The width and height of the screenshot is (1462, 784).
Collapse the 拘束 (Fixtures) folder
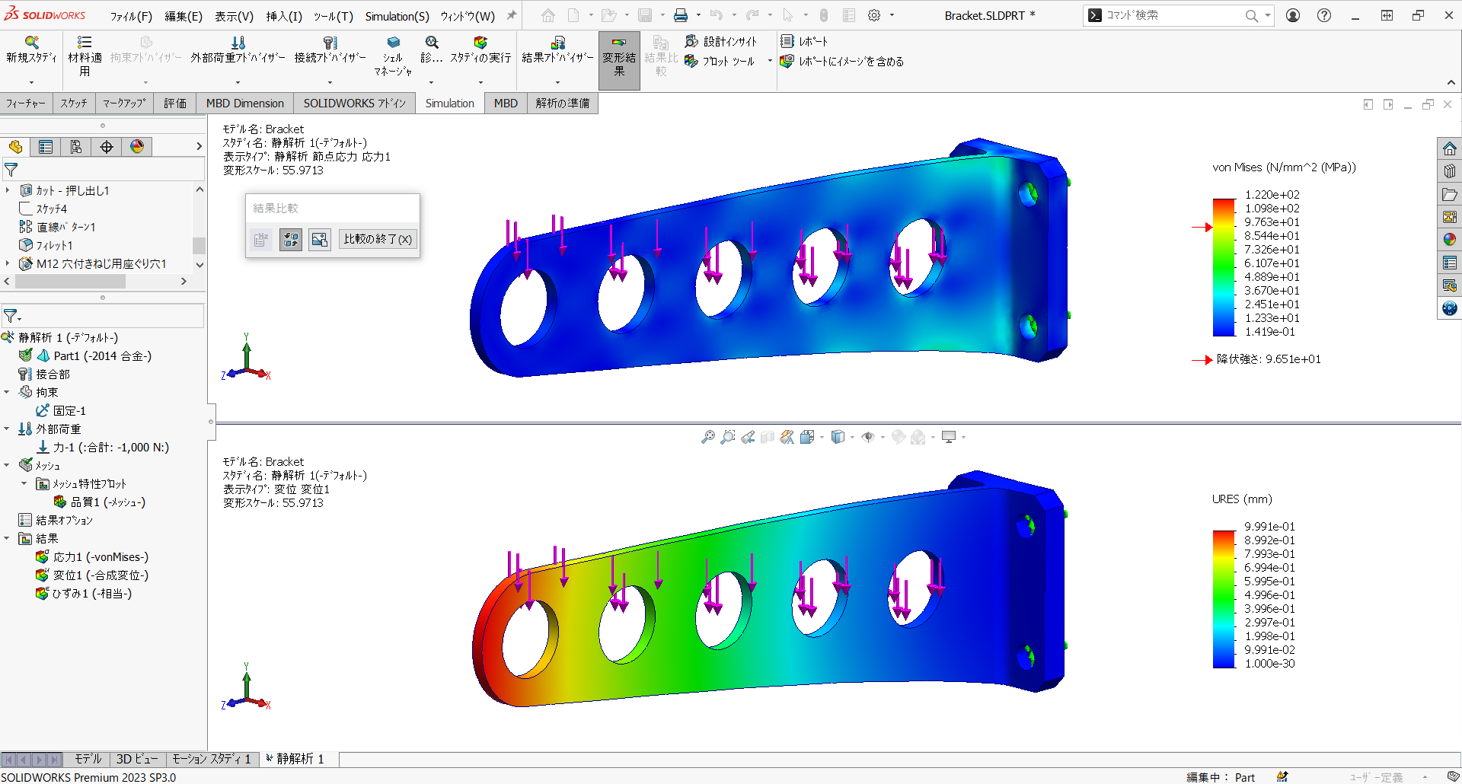point(7,392)
